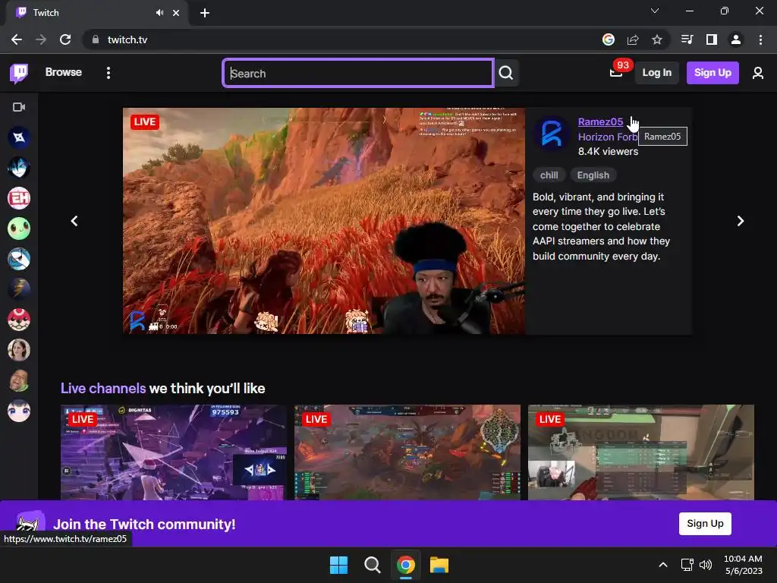
Task: Open the MOBA map live channel thumbnail
Action: pos(407,452)
